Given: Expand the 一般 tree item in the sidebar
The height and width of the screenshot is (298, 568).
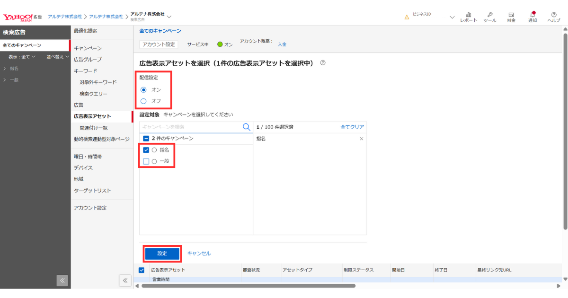Looking at the screenshot, I should click(x=5, y=80).
